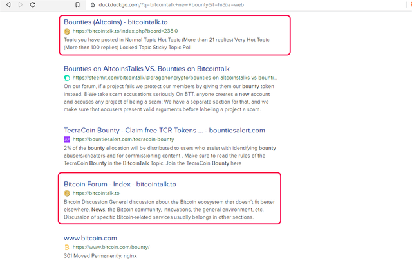Click the snippet starting '2% of the bounty allocation'

[170, 156]
